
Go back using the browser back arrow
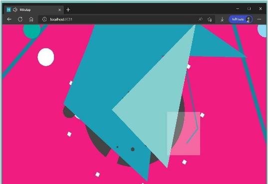tap(9, 19)
